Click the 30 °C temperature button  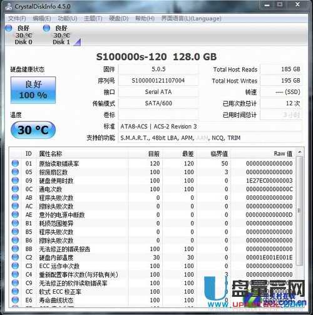pos(33,130)
